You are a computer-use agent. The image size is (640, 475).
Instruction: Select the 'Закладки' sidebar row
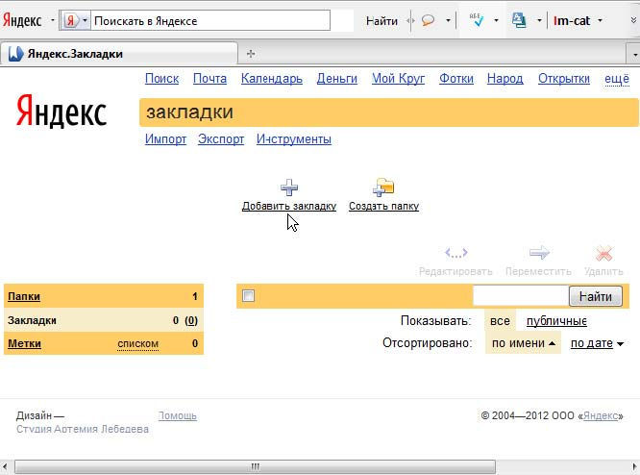(103, 320)
